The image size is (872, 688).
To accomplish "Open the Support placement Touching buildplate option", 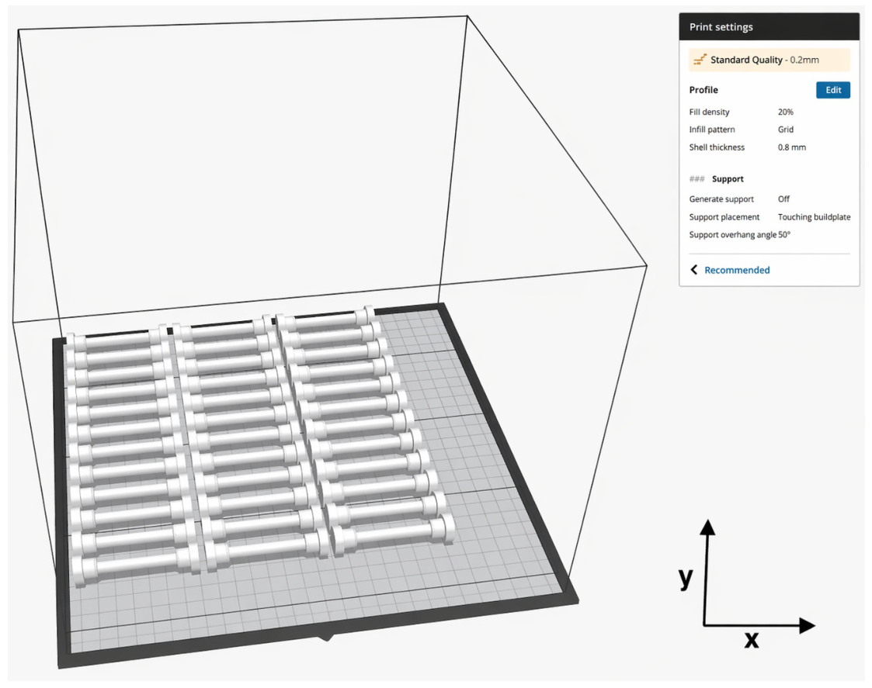I will (814, 216).
